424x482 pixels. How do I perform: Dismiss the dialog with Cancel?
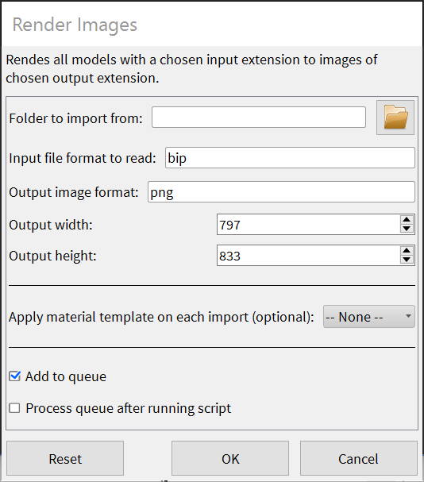tap(359, 458)
